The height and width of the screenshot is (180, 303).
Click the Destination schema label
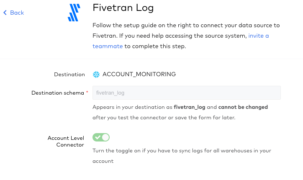click(58, 93)
